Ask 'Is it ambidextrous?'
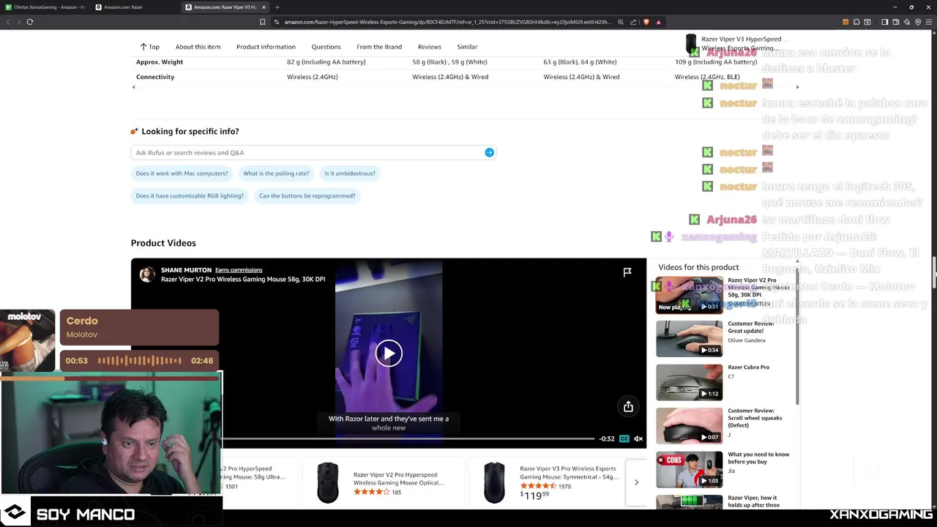The height and width of the screenshot is (527, 937). pos(350,173)
